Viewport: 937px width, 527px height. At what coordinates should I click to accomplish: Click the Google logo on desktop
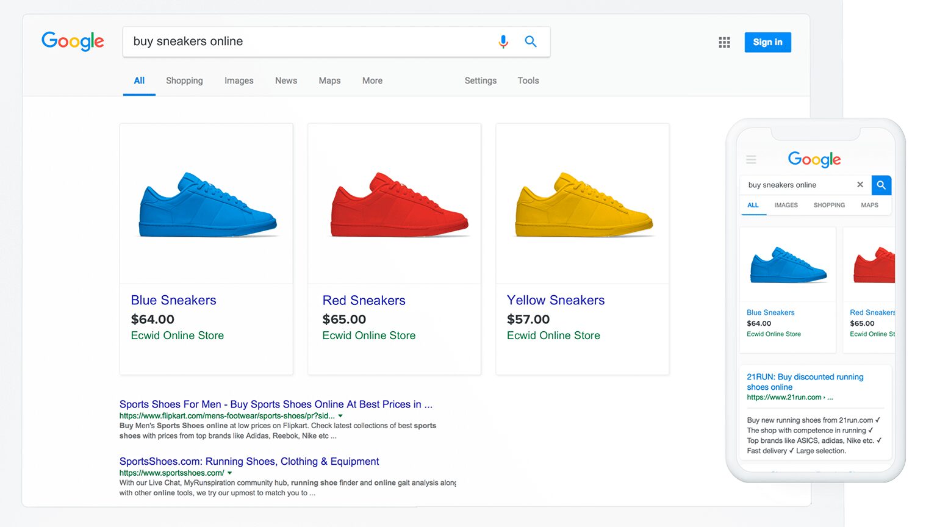(x=73, y=41)
